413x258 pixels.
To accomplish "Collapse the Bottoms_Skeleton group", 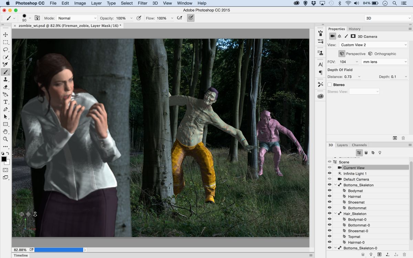I will point(335,185).
